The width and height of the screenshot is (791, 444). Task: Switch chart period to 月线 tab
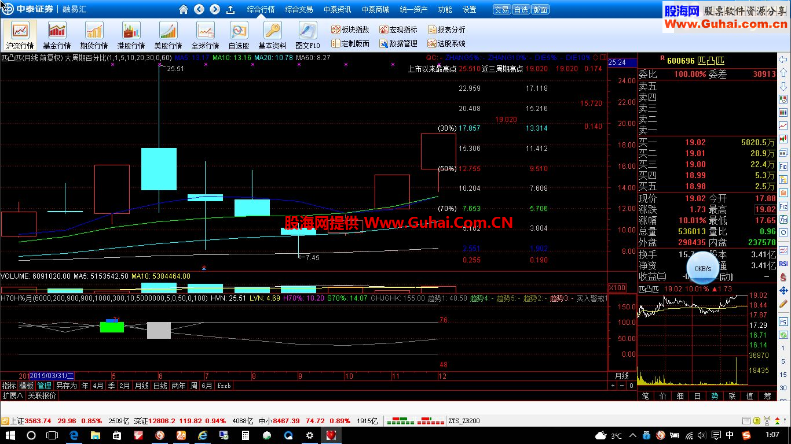coord(142,386)
